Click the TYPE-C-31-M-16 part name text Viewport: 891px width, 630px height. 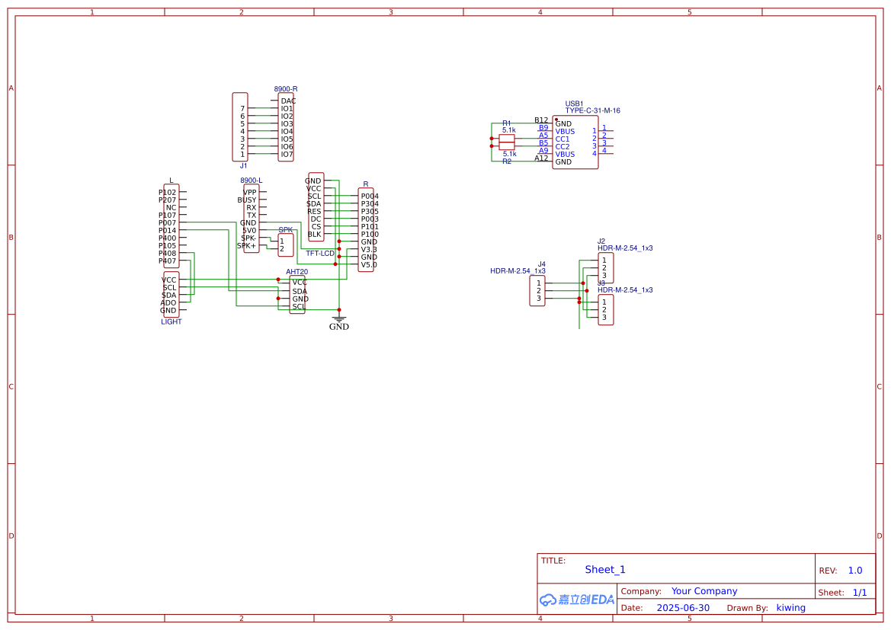tap(592, 110)
